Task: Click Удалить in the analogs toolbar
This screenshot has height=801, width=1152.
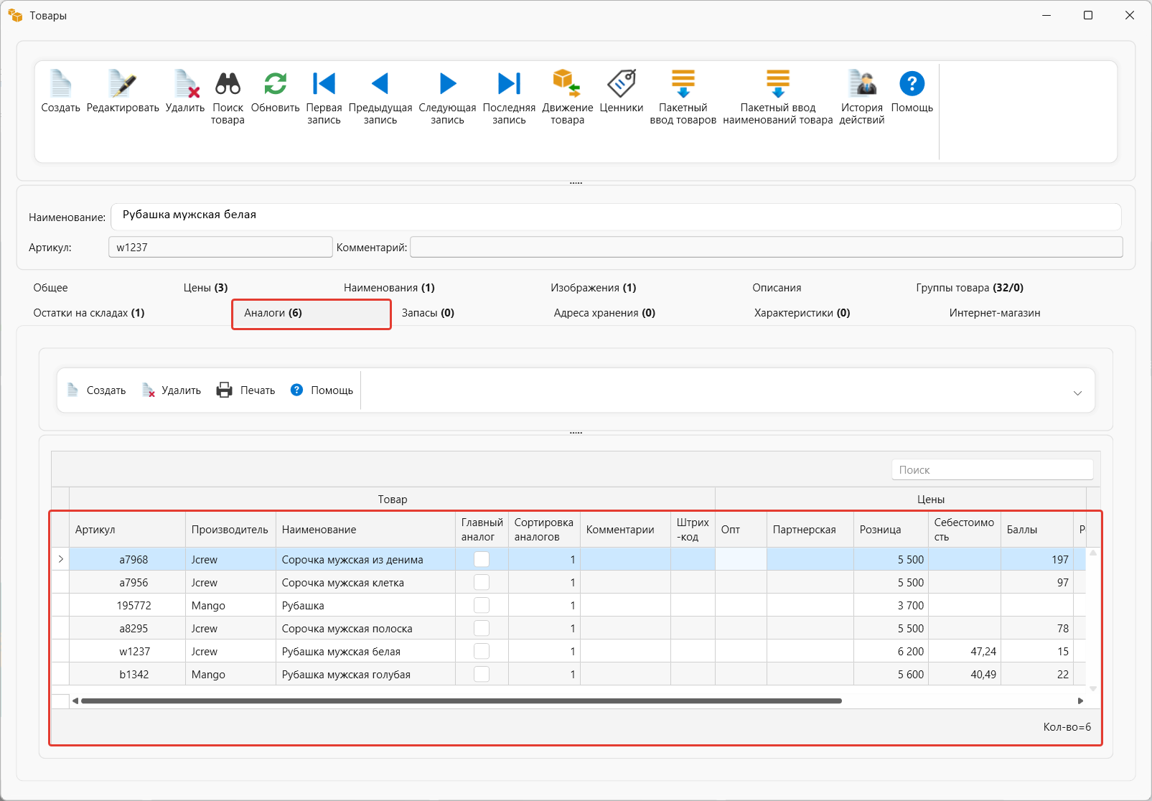Action: 172,390
